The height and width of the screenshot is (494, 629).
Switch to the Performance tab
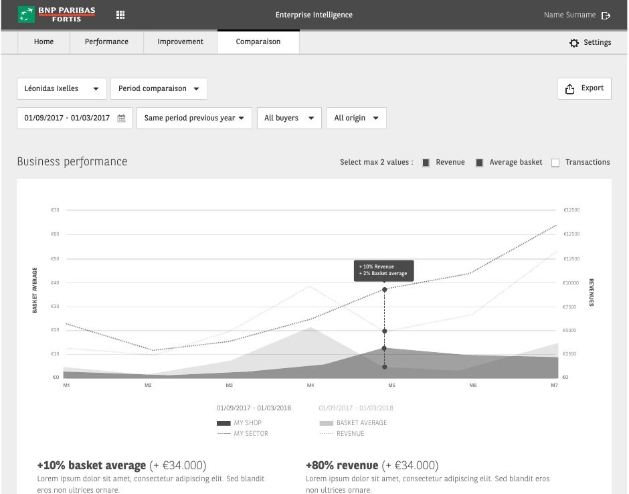[x=106, y=42]
